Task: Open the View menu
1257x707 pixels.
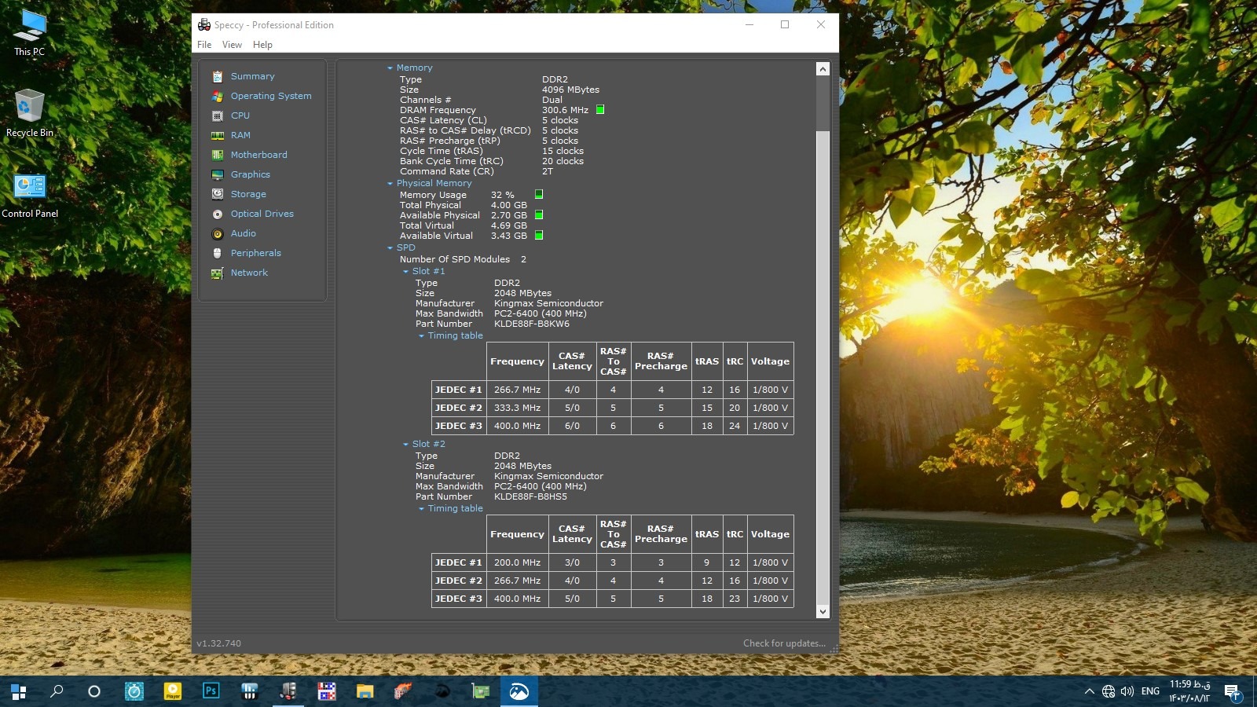Action: click(x=232, y=45)
